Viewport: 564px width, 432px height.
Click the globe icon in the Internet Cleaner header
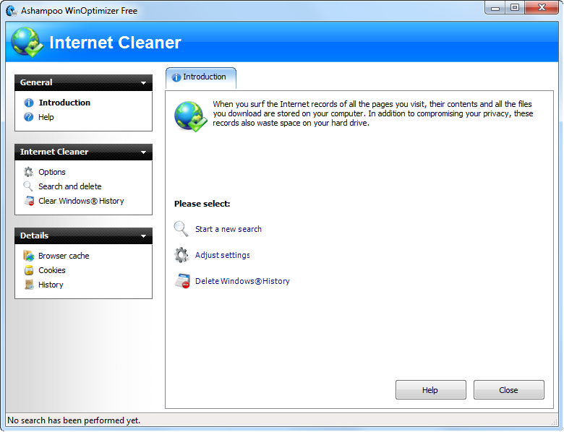click(27, 43)
